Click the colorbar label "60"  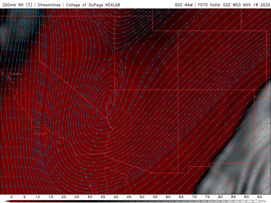click(x=168, y=197)
